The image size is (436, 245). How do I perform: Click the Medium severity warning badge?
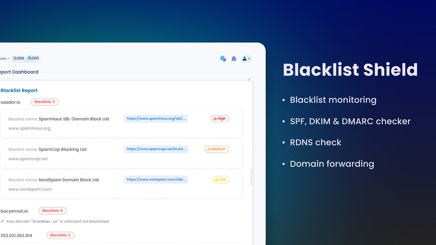[x=216, y=149]
